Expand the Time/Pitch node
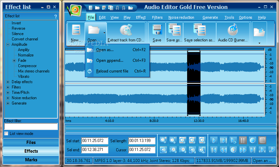The height and width of the screenshot is (167, 279). click(x=8, y=93)
